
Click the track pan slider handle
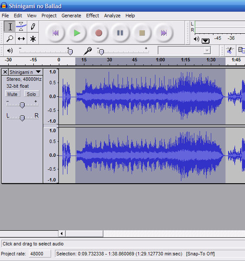click(22, 118)
